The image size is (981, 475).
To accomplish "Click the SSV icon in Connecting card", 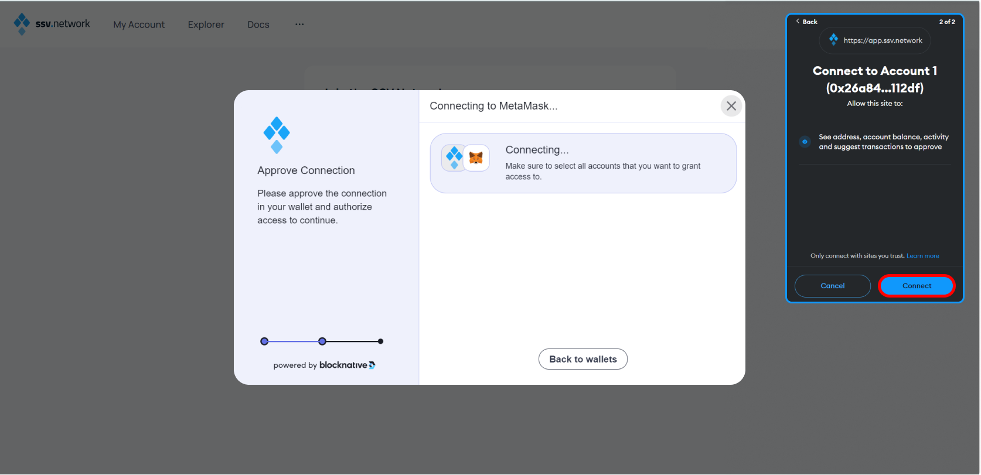I will (x=454, y=158).
